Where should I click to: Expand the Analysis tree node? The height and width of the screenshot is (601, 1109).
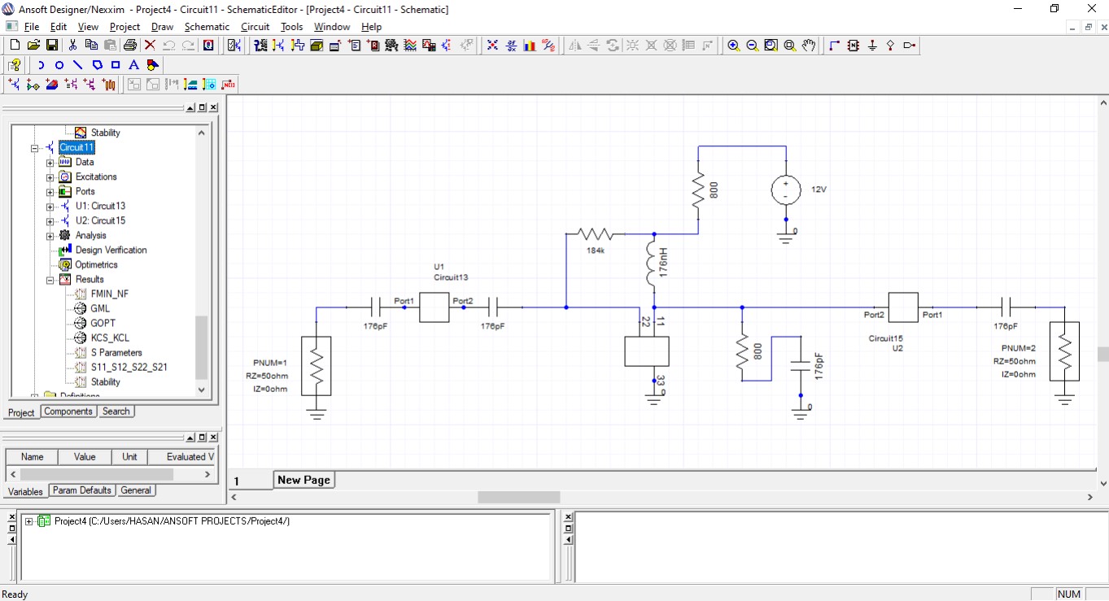[50, 236]
